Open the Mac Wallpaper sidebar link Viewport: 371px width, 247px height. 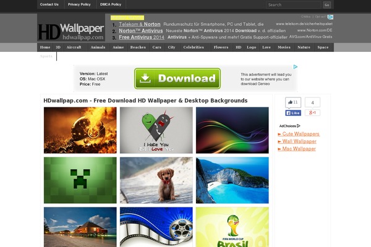coord(297,149)
